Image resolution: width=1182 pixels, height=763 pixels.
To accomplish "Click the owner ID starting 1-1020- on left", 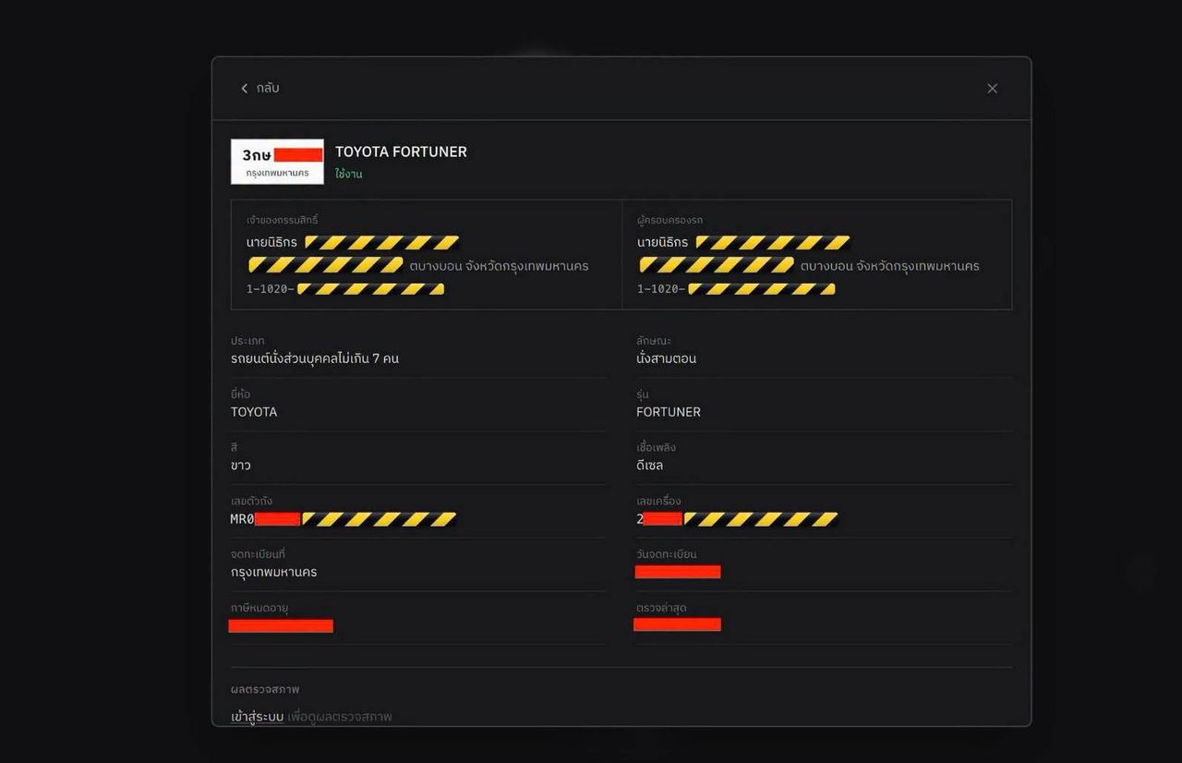I will tap(345, 289).
